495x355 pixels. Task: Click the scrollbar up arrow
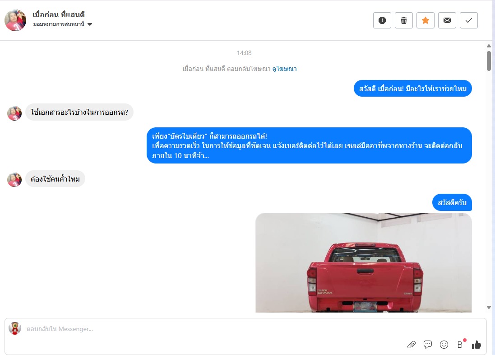pos(489,46)
